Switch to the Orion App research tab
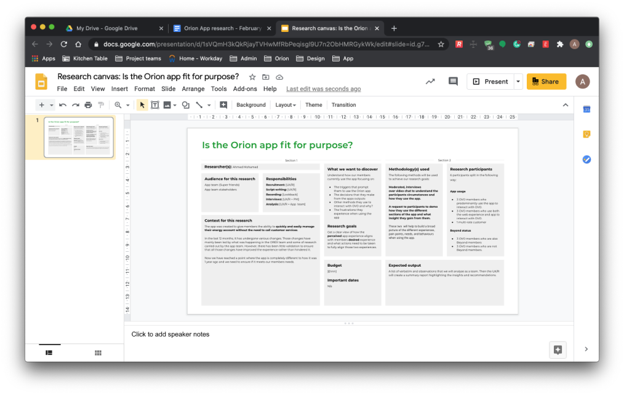624x395 pixels. point(223,28)
